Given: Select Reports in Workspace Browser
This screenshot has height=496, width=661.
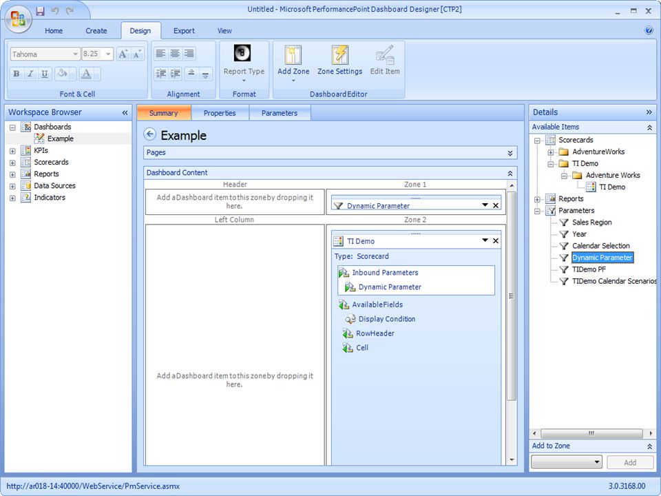Looking at the screenshot, I should click(x=46, y=174).
